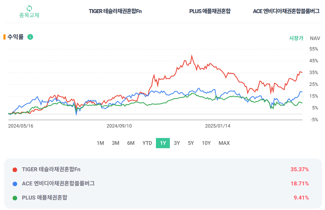Viewport: 325px width, 210px height.
Task: Click the 2024/09/10 date label on chart
Action: [119, 126]
